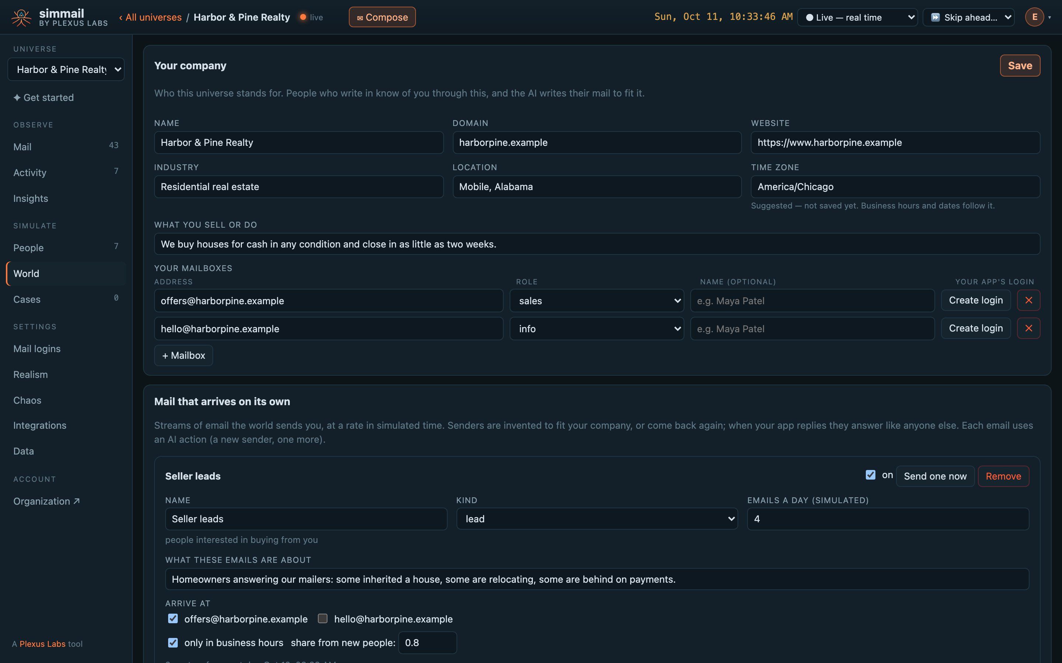Click the Seller leads stream name field

(x=306, y=519)
